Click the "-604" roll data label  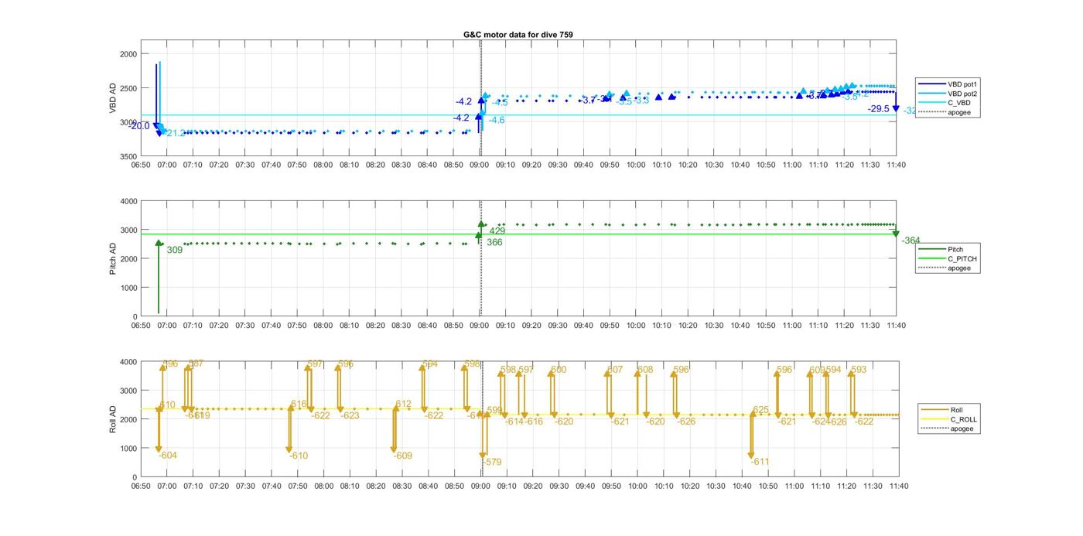168,456
